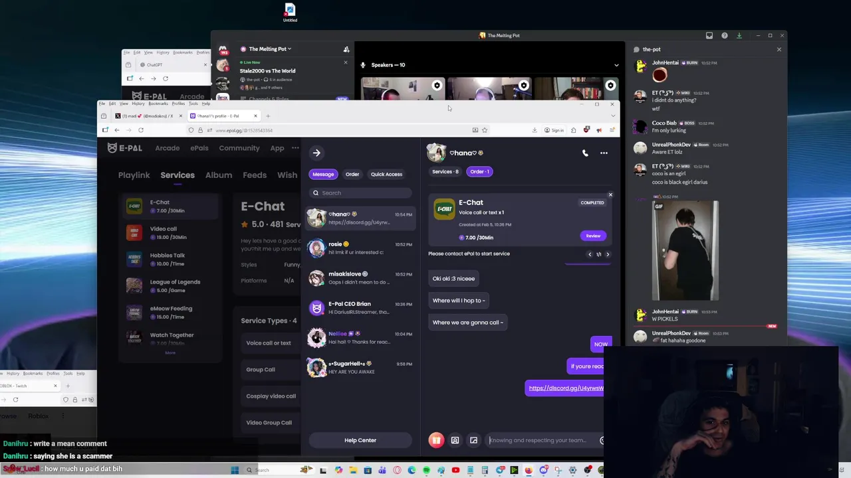Screen dimensions: 851x478
Task: Open the Discord help icon in title bar
Action: (725, 35)
